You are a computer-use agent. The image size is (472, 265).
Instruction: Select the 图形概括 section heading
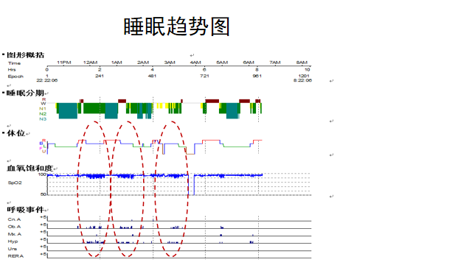click(x=25, y=55)
